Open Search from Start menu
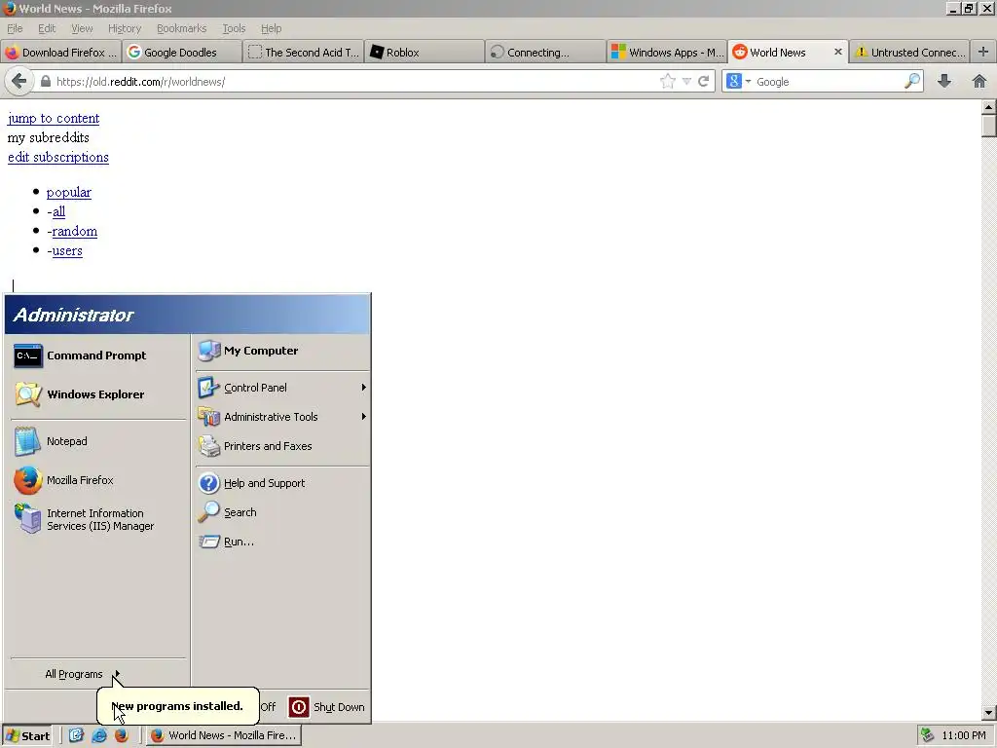 click(281, 512)
